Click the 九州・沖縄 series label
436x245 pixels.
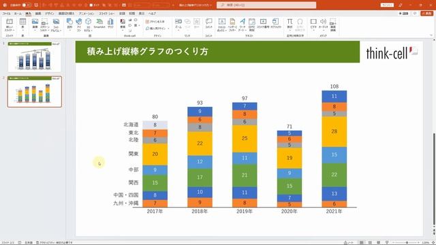pos(125,203)
